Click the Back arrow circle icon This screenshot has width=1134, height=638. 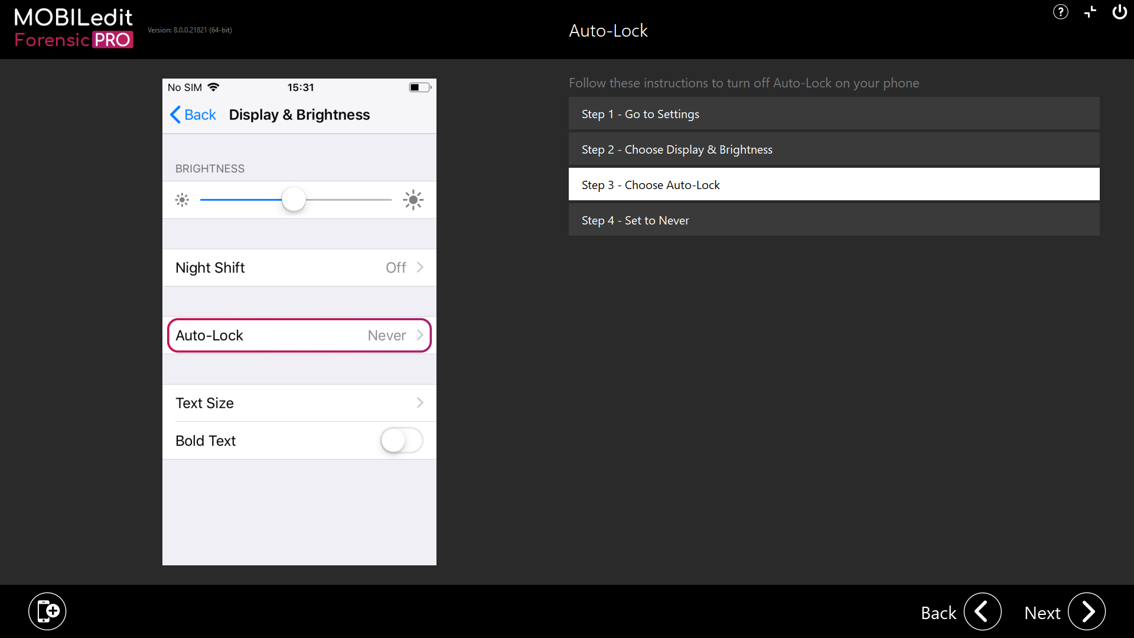pos(982,612)
